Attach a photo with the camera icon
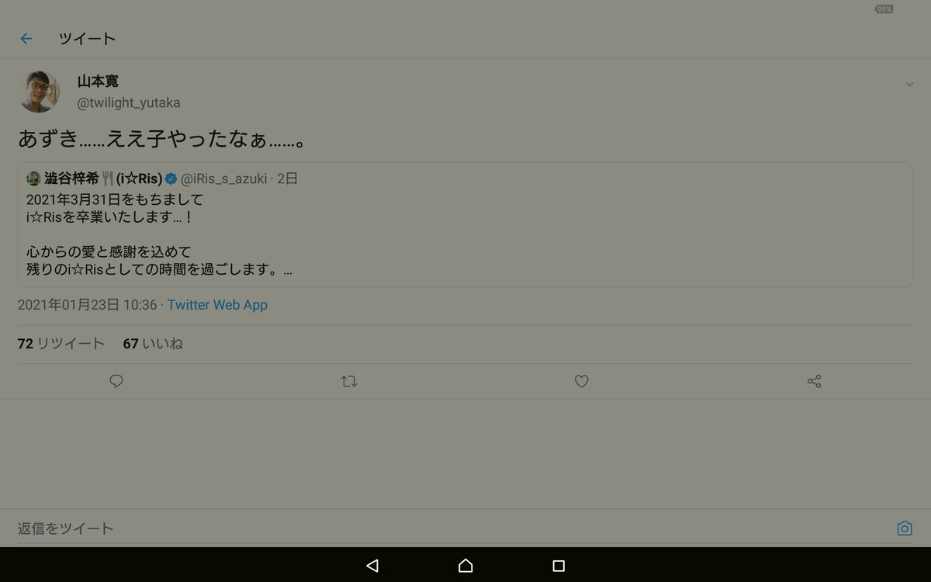Viewport: 931px width, 582px height. (905, 528)
